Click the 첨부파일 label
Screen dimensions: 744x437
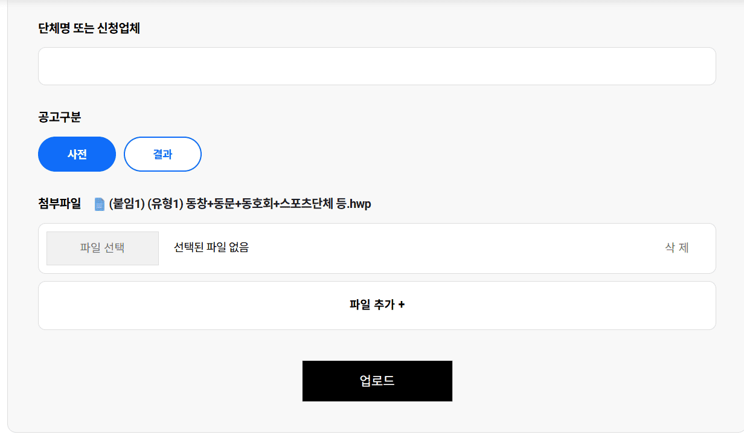(x=59, y=204)
